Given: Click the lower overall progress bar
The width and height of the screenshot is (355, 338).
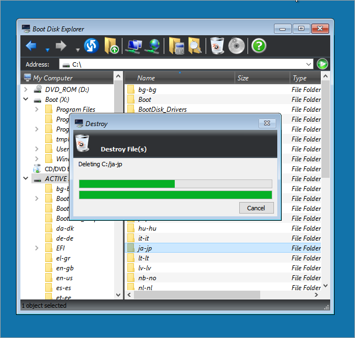Looking at the screenshot, I should tap(175, 195).
